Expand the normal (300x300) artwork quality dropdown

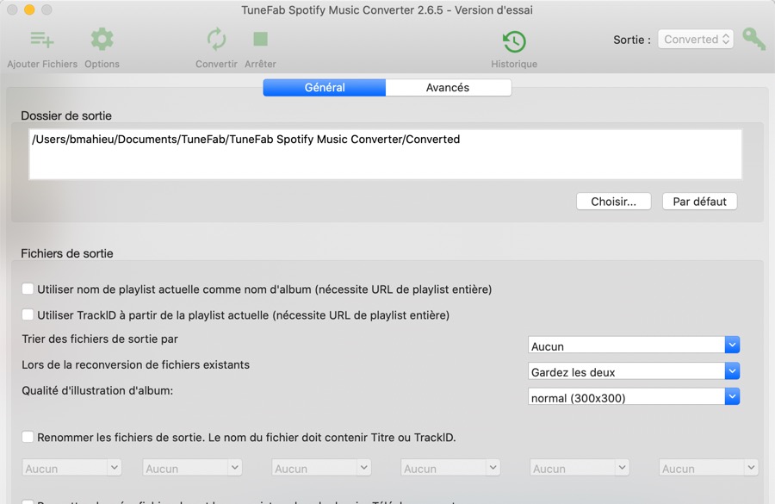[634, 398]
